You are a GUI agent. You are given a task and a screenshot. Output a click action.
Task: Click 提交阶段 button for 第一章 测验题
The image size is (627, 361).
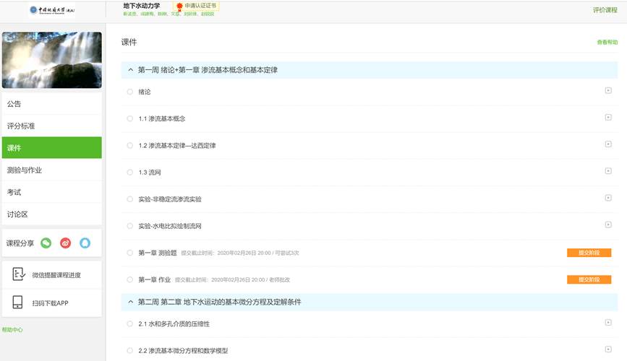click(x=589, y=253)
